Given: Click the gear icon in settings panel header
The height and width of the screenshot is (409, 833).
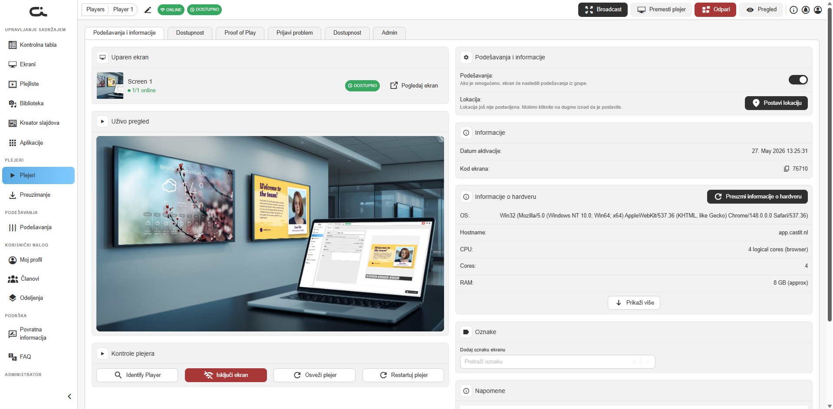Looking at the screenshot, I should click(466, 57).
